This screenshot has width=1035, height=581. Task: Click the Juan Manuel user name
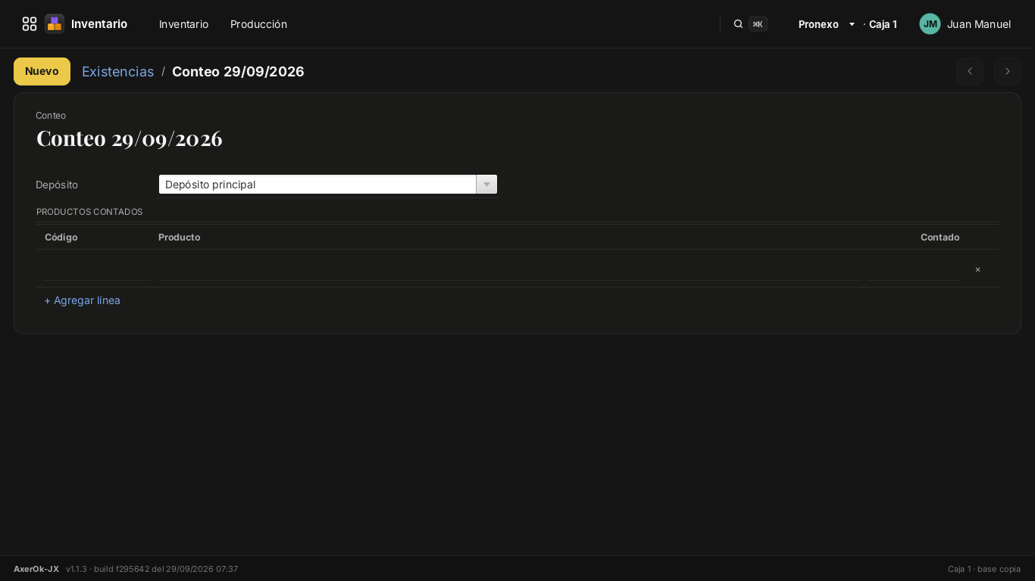click(979, 24)
